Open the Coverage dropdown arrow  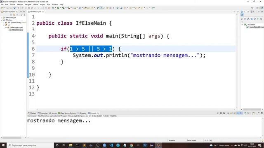pos(66,8)
